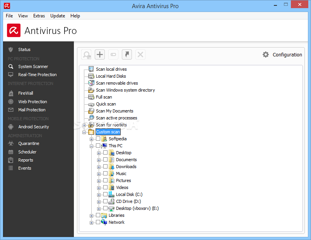
Task: Click the create desktop shortcut arrow icon
Action: pos(127,54)
